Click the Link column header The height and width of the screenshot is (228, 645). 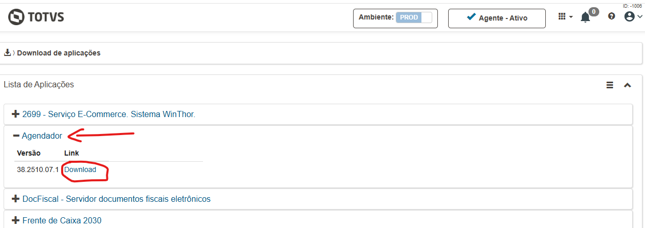[x=71, y=153]
